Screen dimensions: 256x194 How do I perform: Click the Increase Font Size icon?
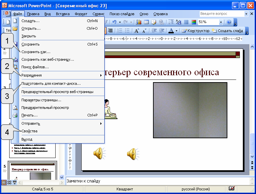tap(137, 31)
